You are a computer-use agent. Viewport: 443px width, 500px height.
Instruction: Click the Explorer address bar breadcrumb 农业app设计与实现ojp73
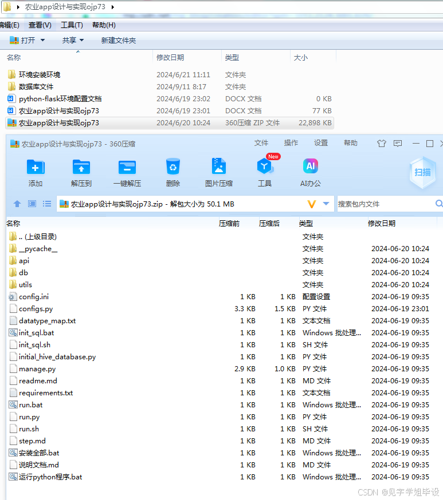pyautogui.click(x=65, y=7)
